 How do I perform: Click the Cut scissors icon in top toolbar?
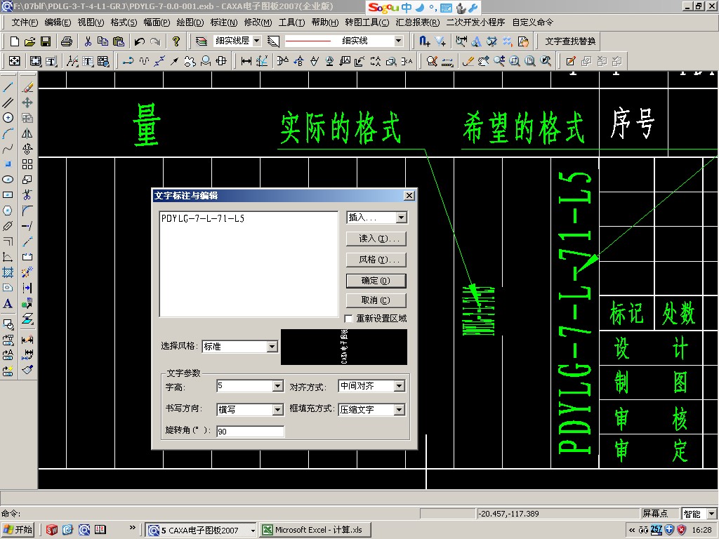coord(88,41)
